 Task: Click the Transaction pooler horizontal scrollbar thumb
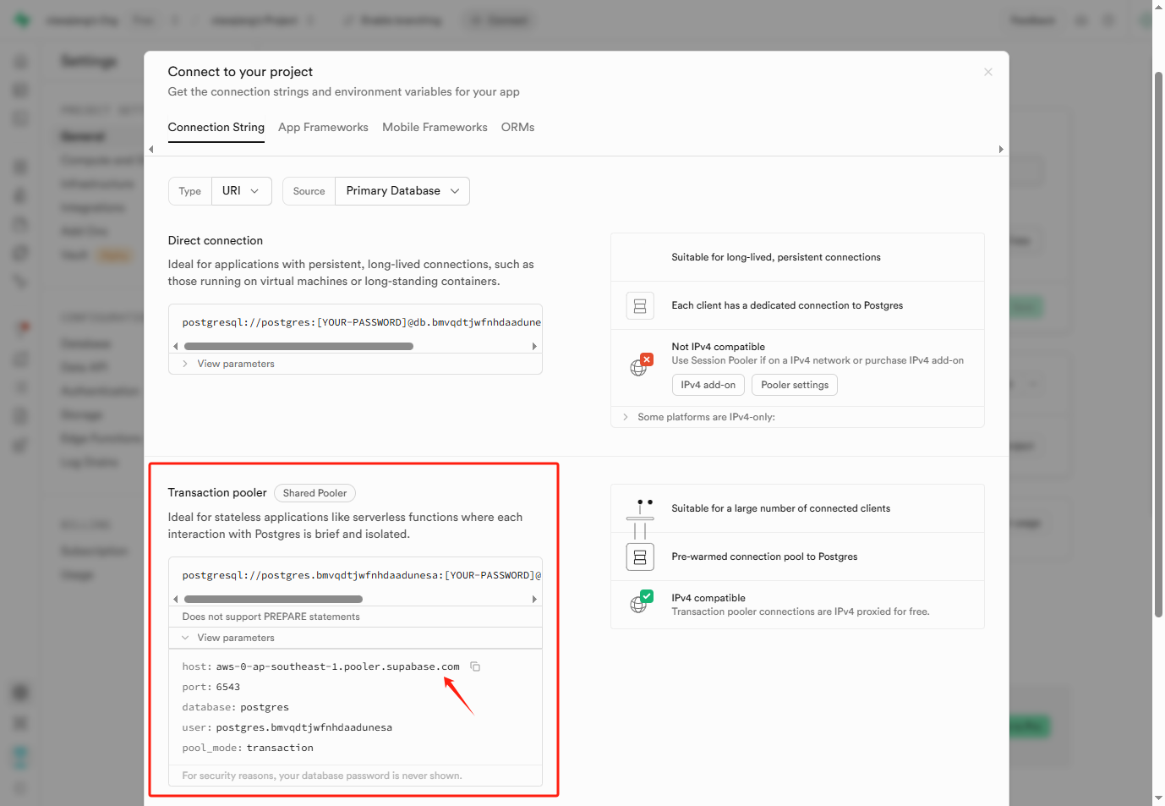[x=273, y=599]
